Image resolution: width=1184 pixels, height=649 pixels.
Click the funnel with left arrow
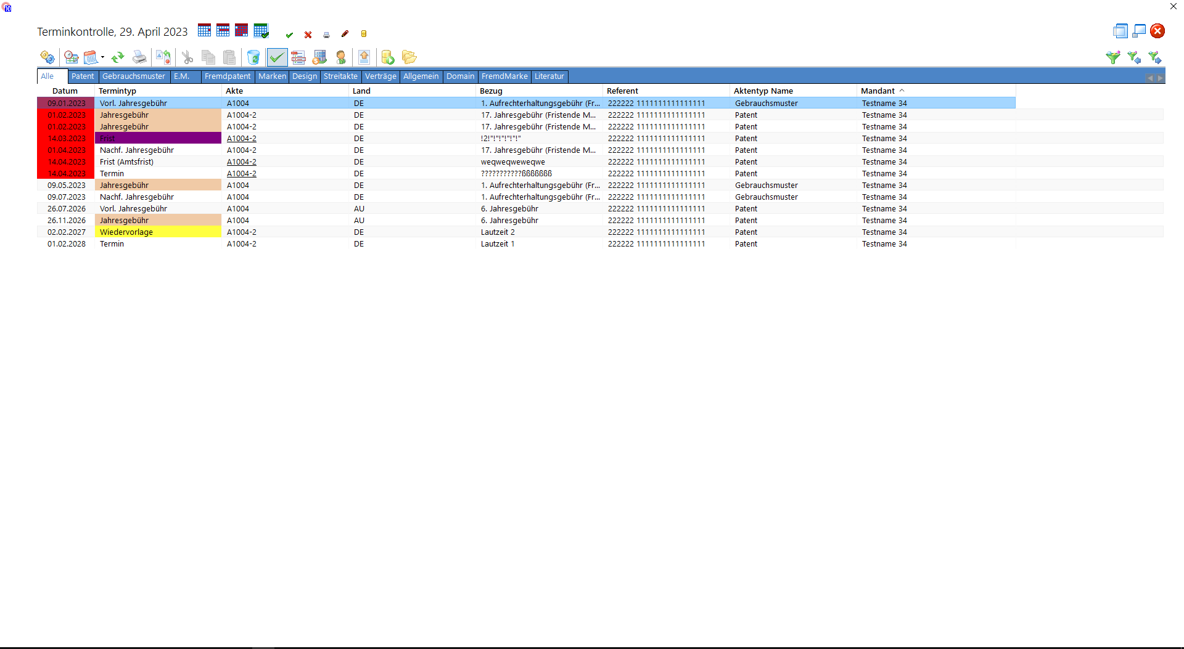pos(1134,57)
